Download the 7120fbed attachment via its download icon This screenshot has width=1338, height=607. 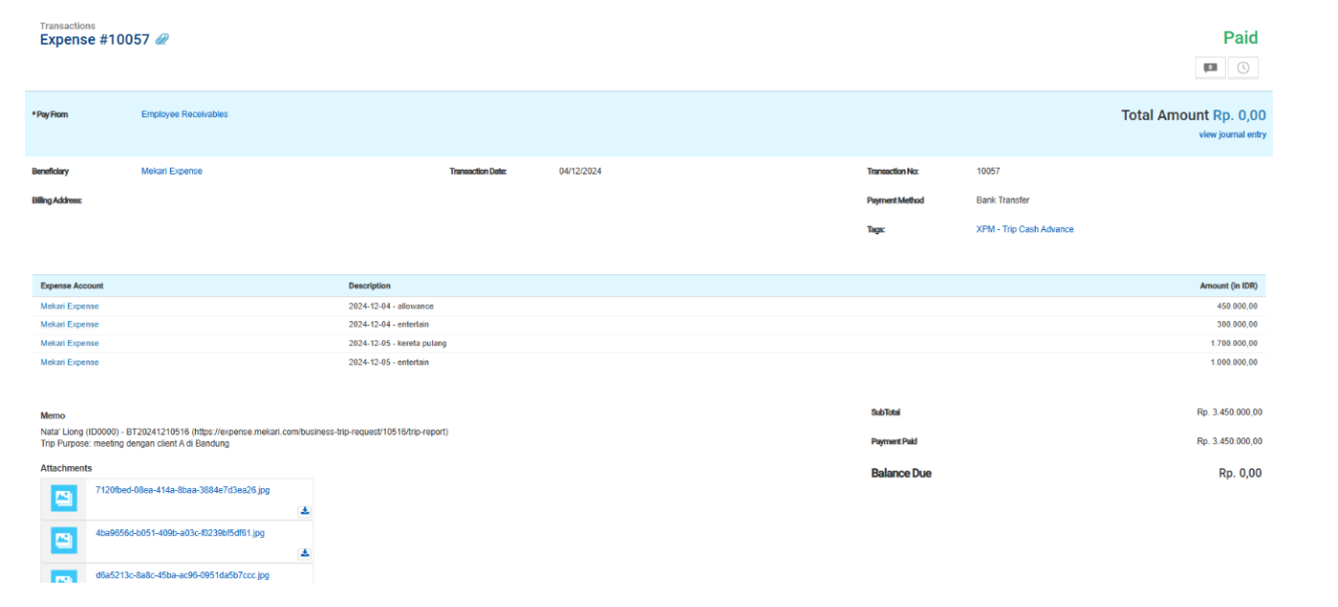pyautogui.click(x=304, y=511)
